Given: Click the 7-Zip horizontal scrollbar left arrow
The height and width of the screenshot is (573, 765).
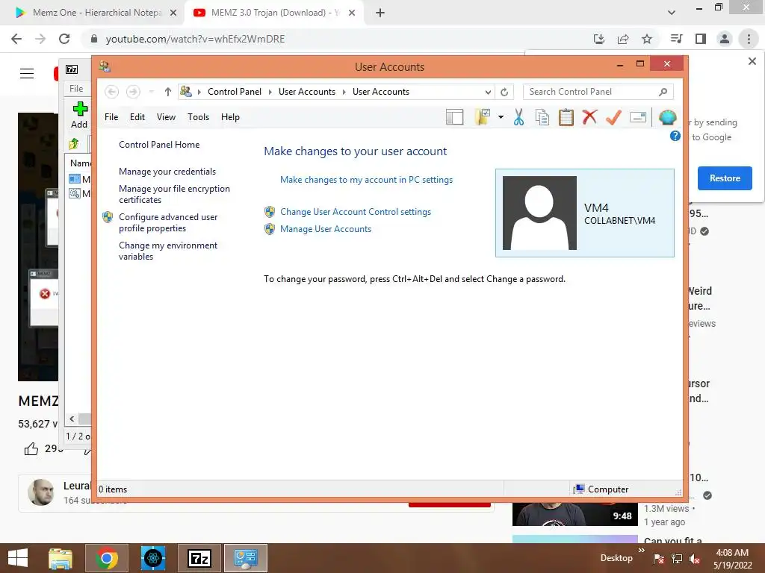Looking at the screenshot, I should pyautogui.click(x=72, y=419).
